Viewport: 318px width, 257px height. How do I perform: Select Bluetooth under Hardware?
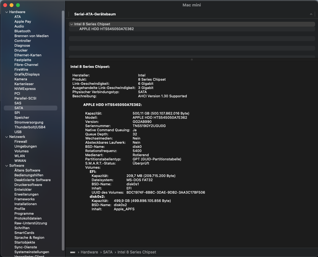pyautogui.click(x=22, y=31)
